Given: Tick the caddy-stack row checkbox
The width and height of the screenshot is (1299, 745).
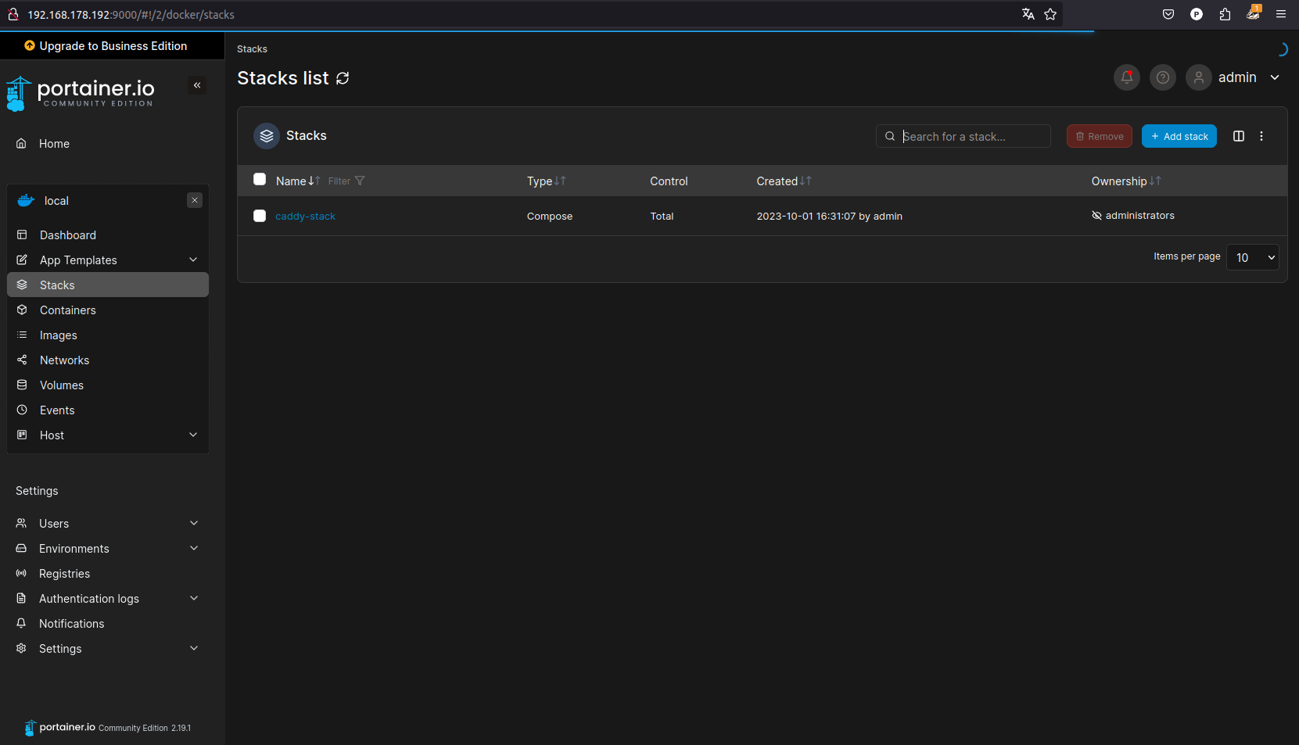Looking at the screenshot, I should [x=260, y=216].
